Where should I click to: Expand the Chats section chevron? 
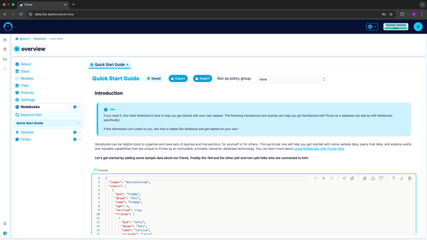[80, 139]
